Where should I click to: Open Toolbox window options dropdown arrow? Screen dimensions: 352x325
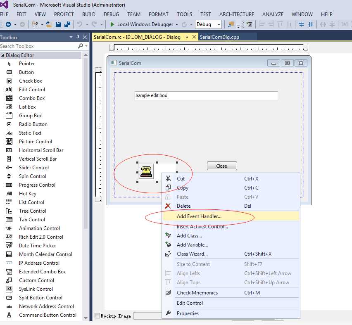(x=71, y=37)
